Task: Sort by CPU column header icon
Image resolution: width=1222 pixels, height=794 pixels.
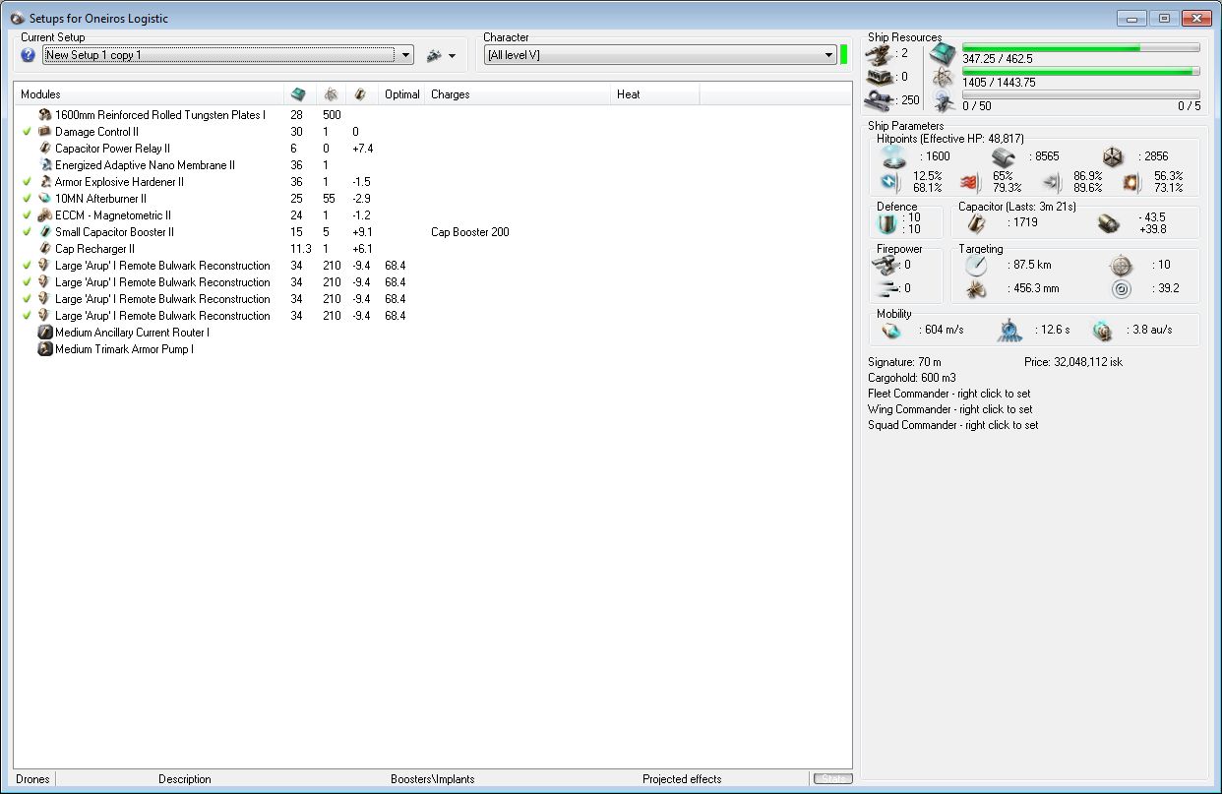Action: coord(298,94)
